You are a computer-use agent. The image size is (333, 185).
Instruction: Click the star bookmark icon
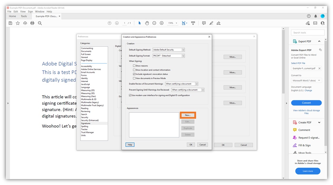pos(18,23)
